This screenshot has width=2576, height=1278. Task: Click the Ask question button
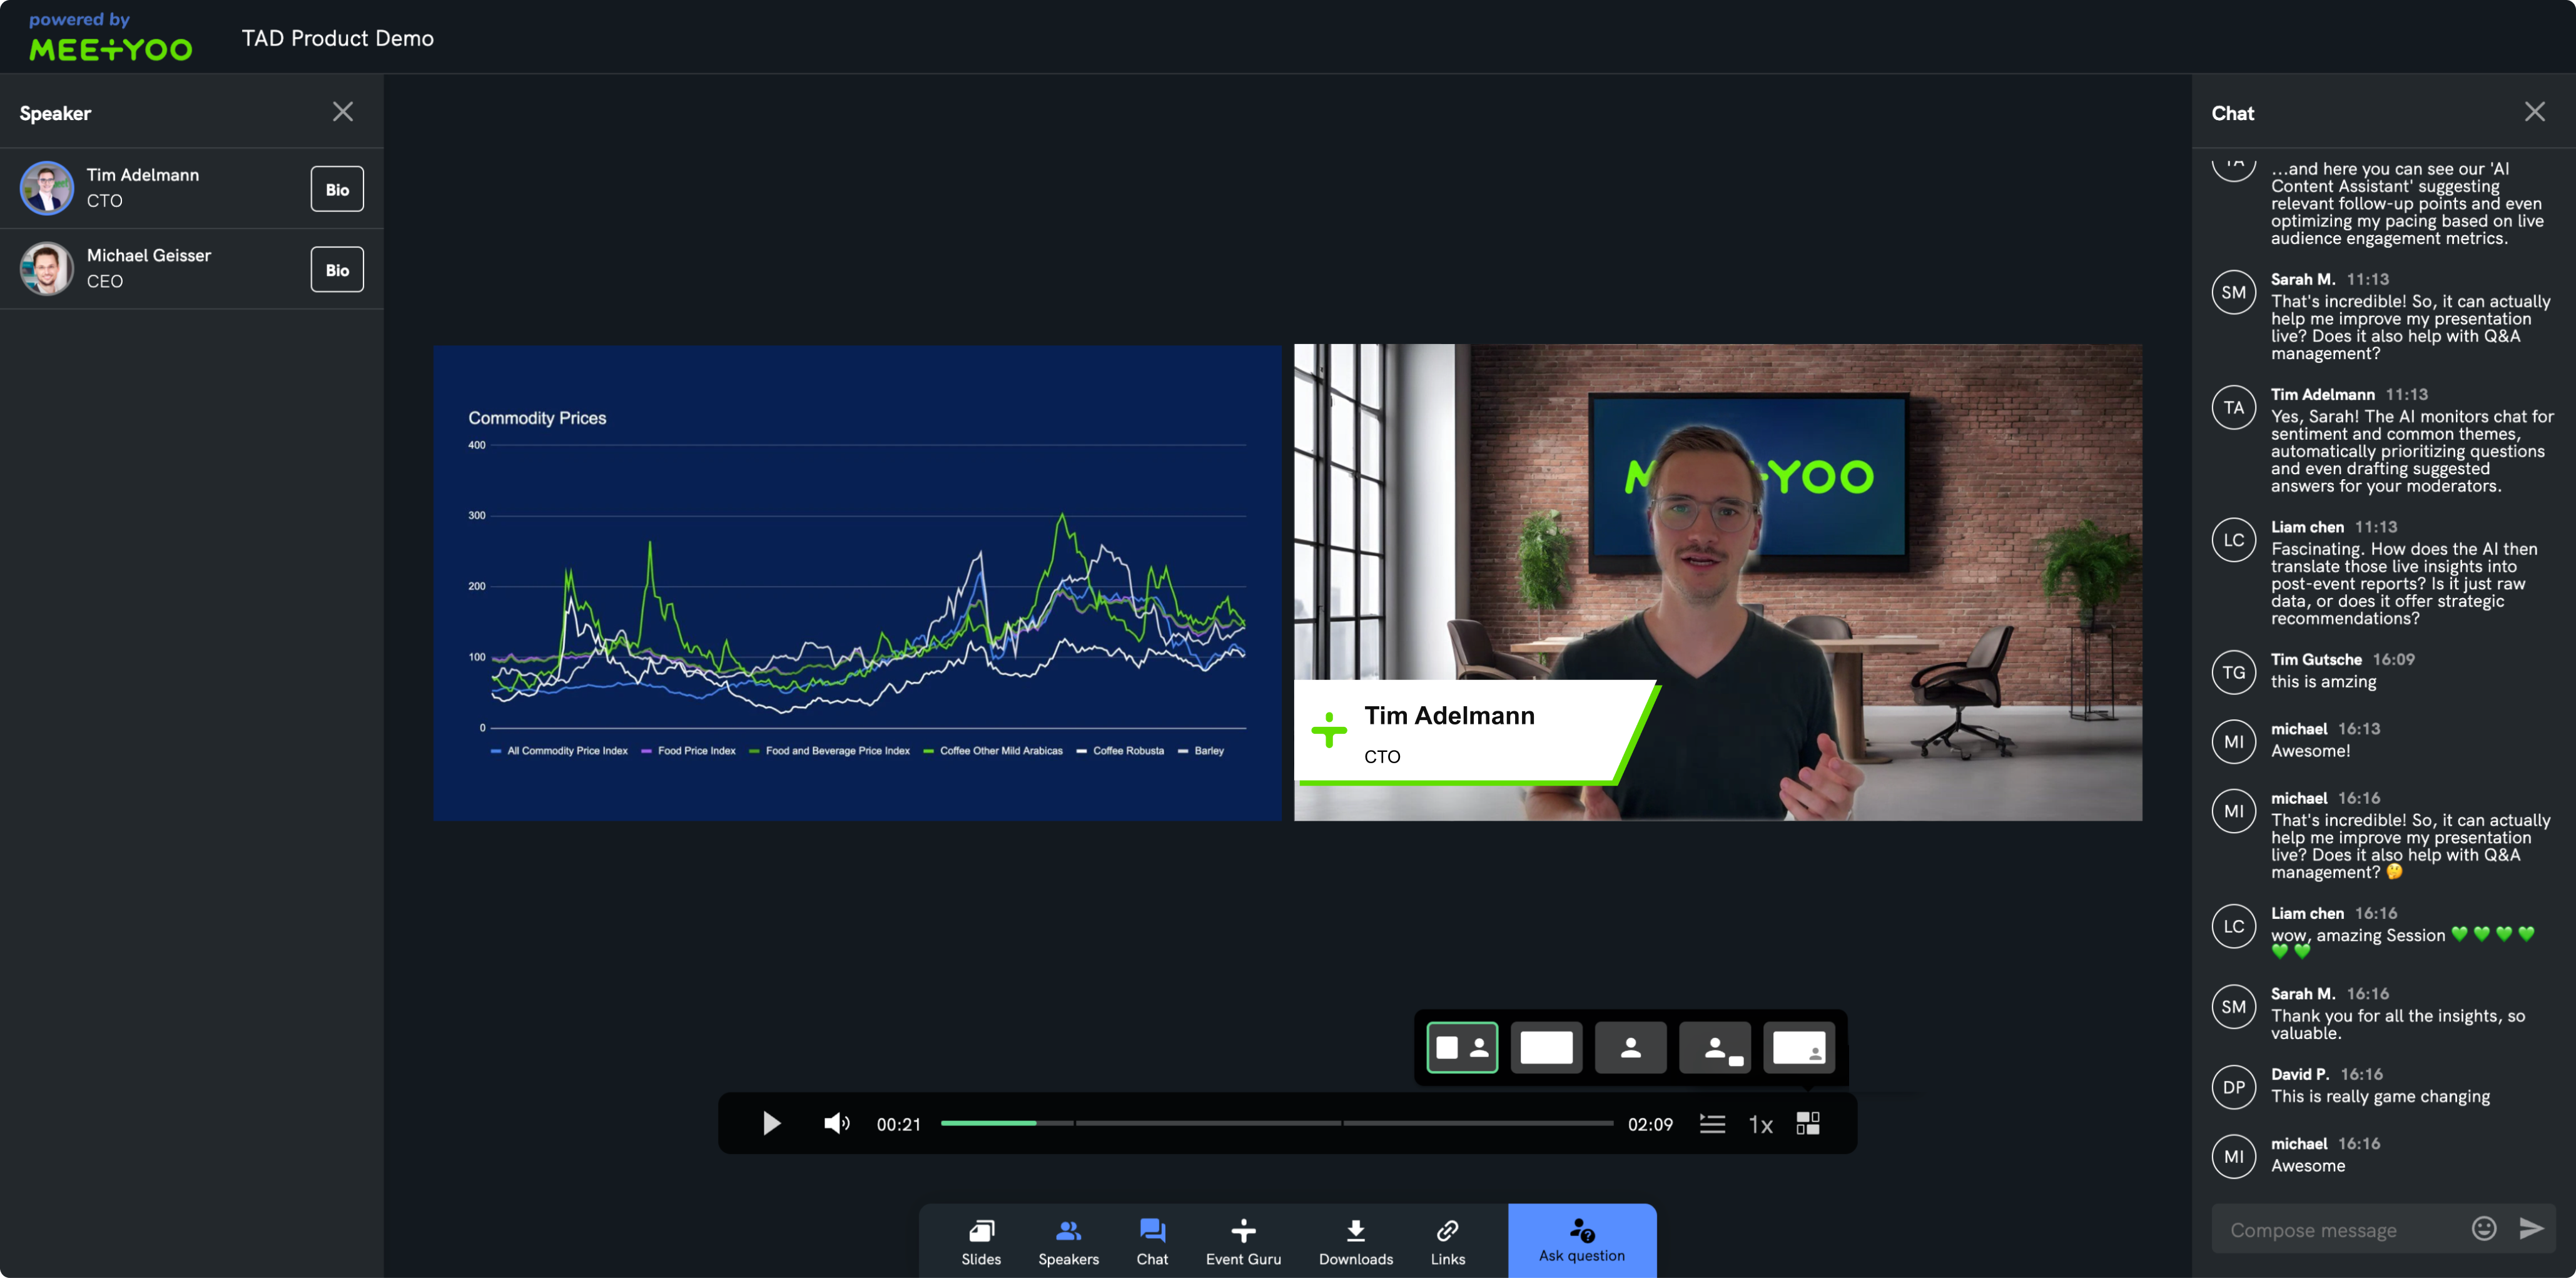click(x=1581, y=1240)
